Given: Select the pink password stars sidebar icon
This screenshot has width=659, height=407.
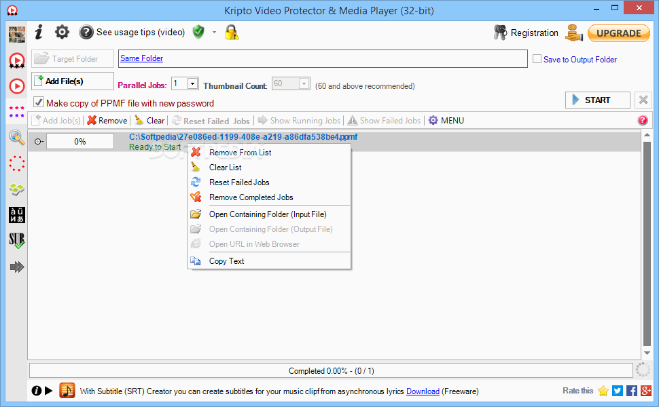Looking at the screenshot, I should click(x=17, y=111).
